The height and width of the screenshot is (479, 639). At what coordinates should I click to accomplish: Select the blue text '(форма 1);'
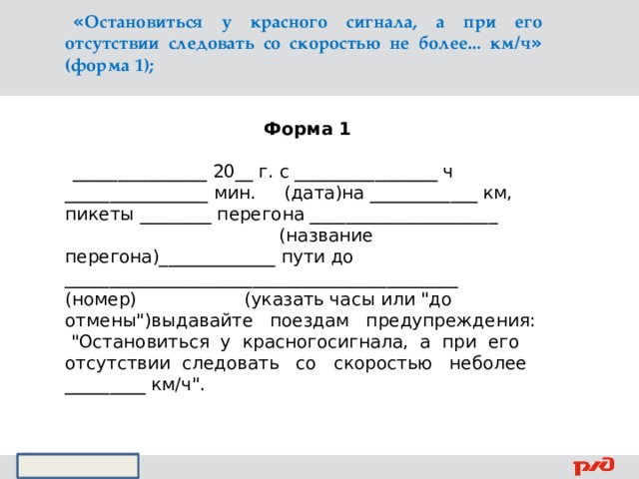click(110, 66)
